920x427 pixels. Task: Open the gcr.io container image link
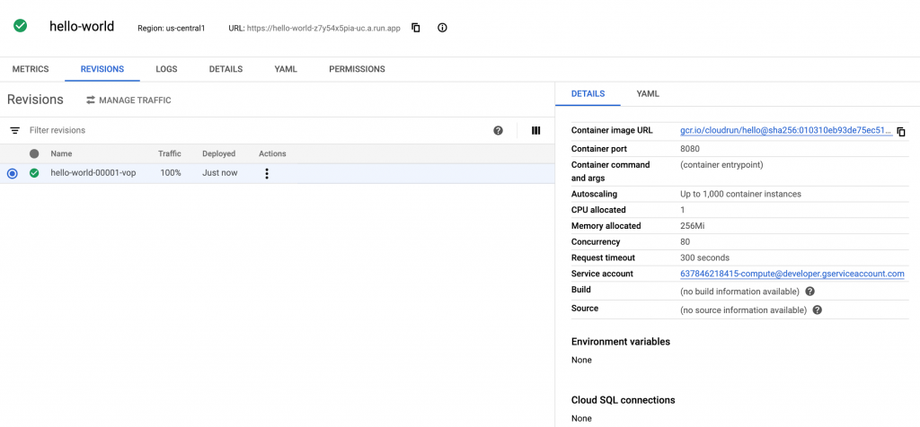(786, 131)
